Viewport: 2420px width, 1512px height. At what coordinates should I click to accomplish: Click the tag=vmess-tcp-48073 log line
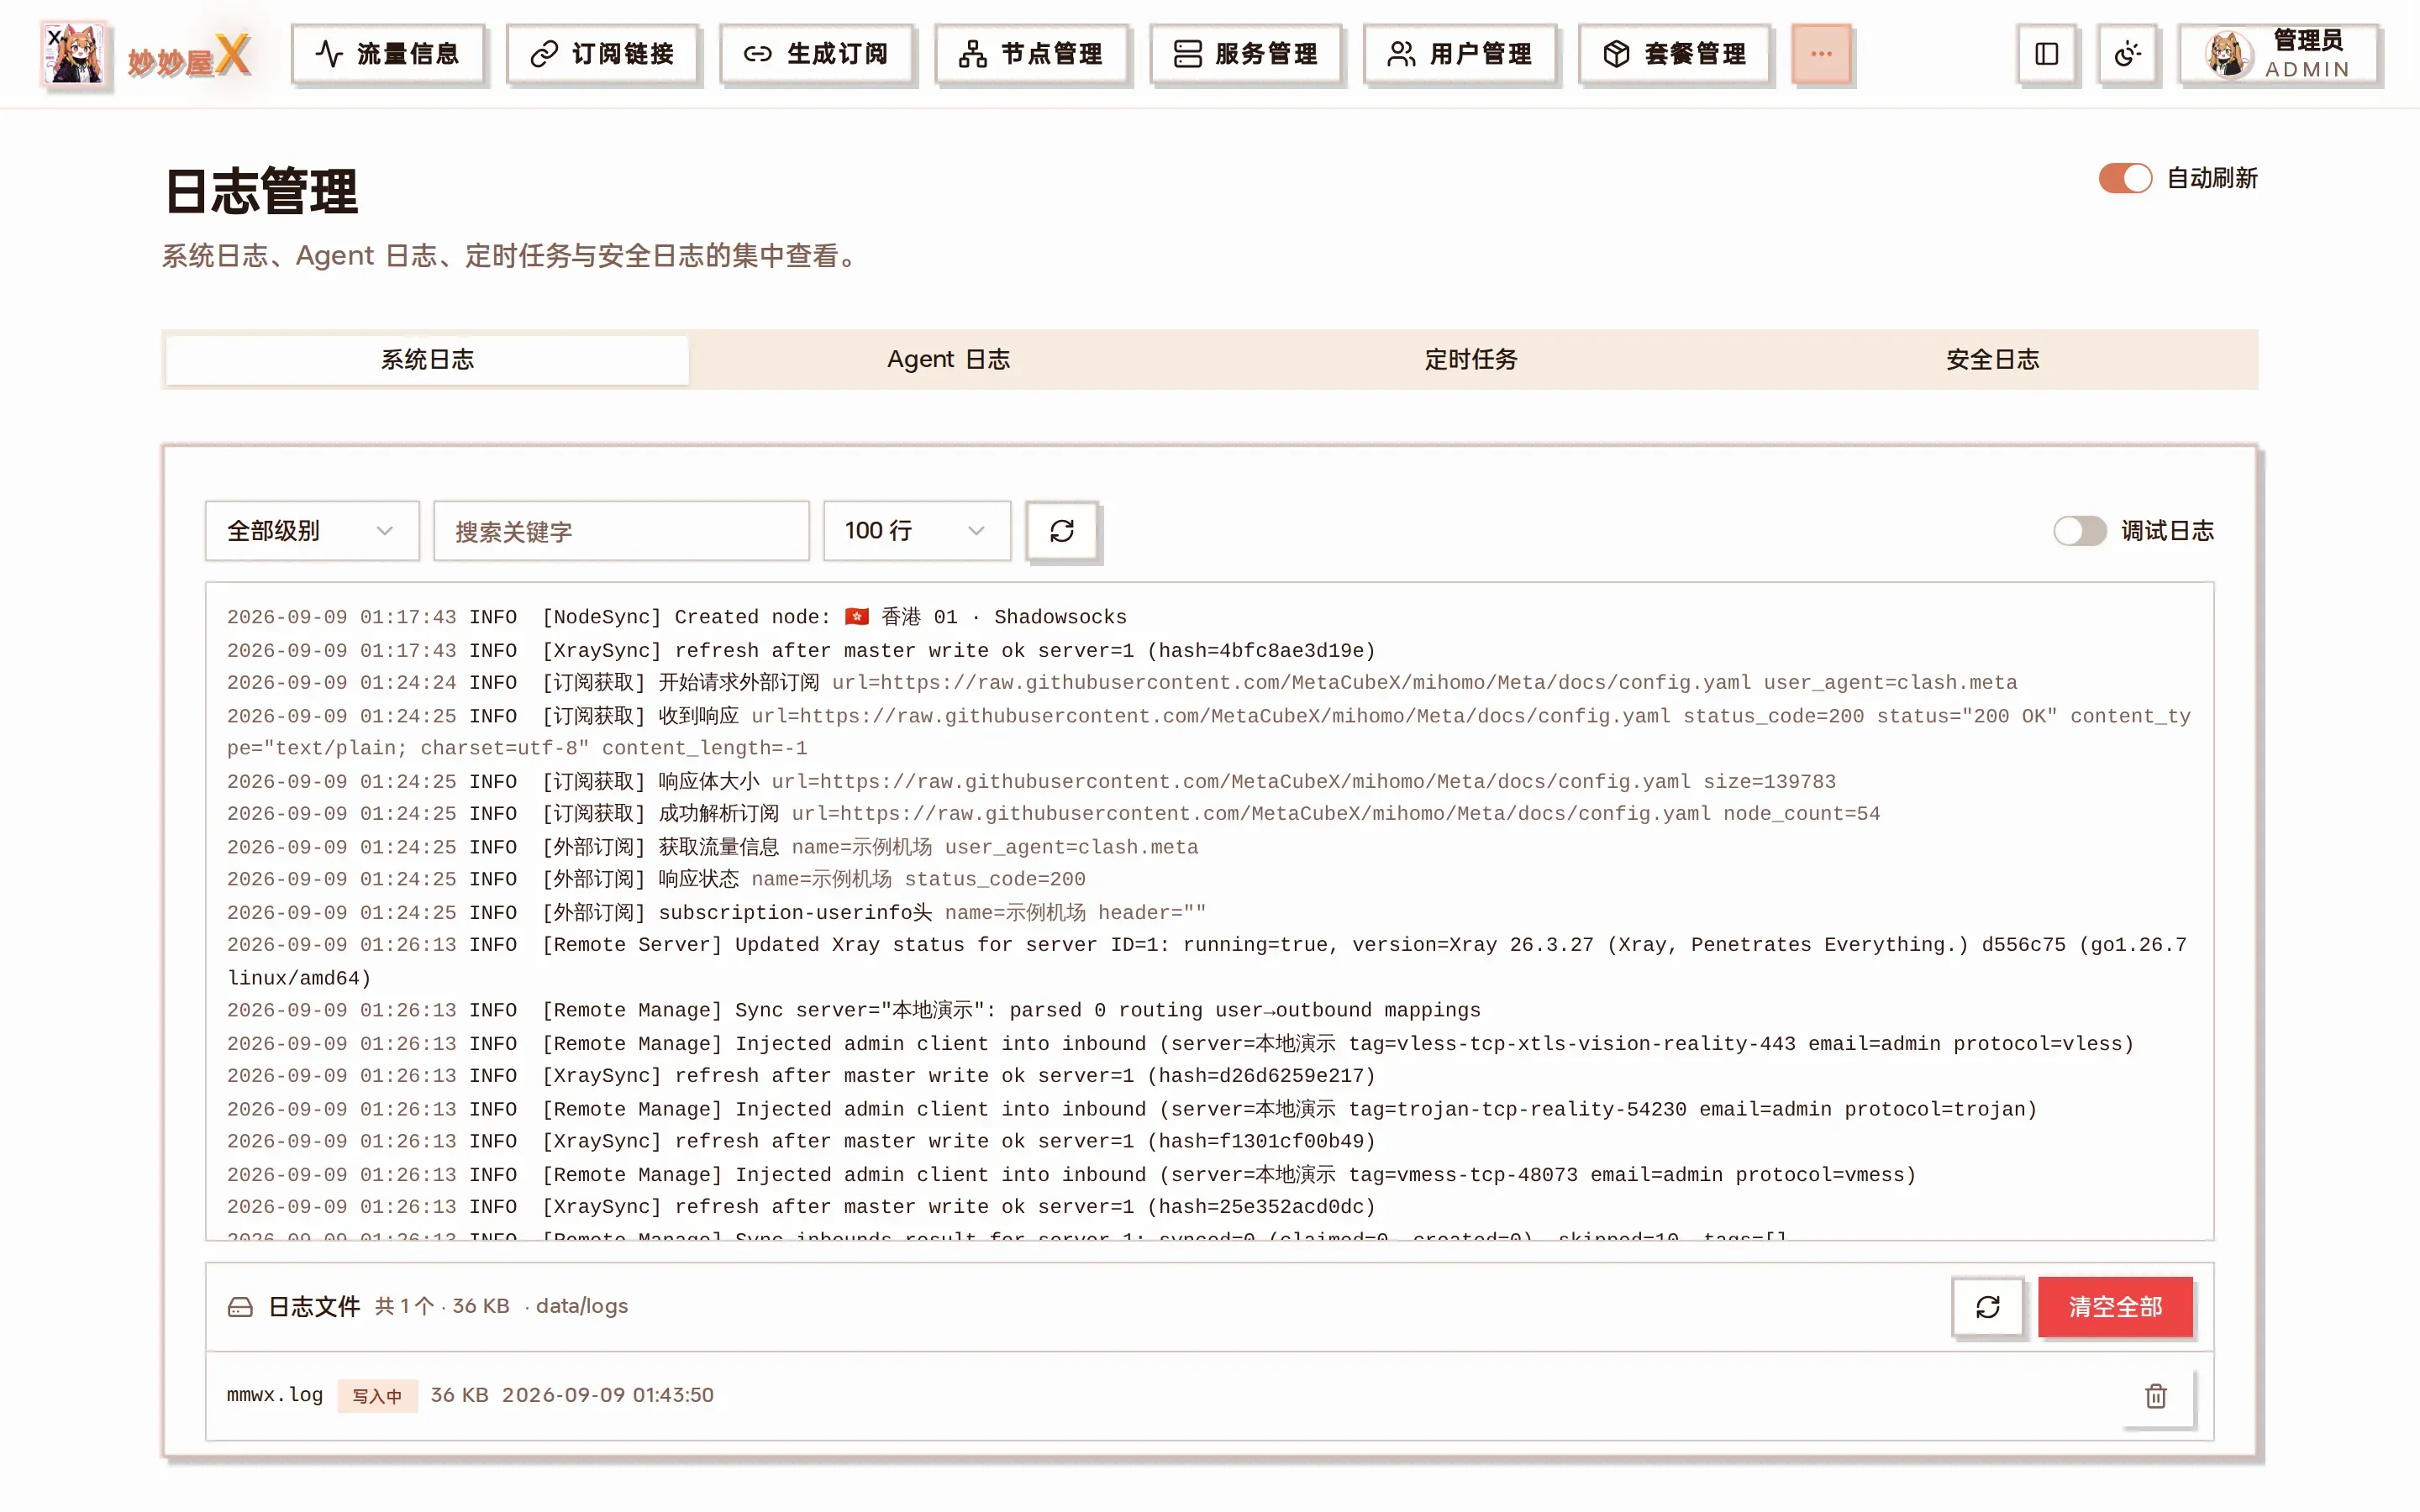[x=1072, y=1175]
